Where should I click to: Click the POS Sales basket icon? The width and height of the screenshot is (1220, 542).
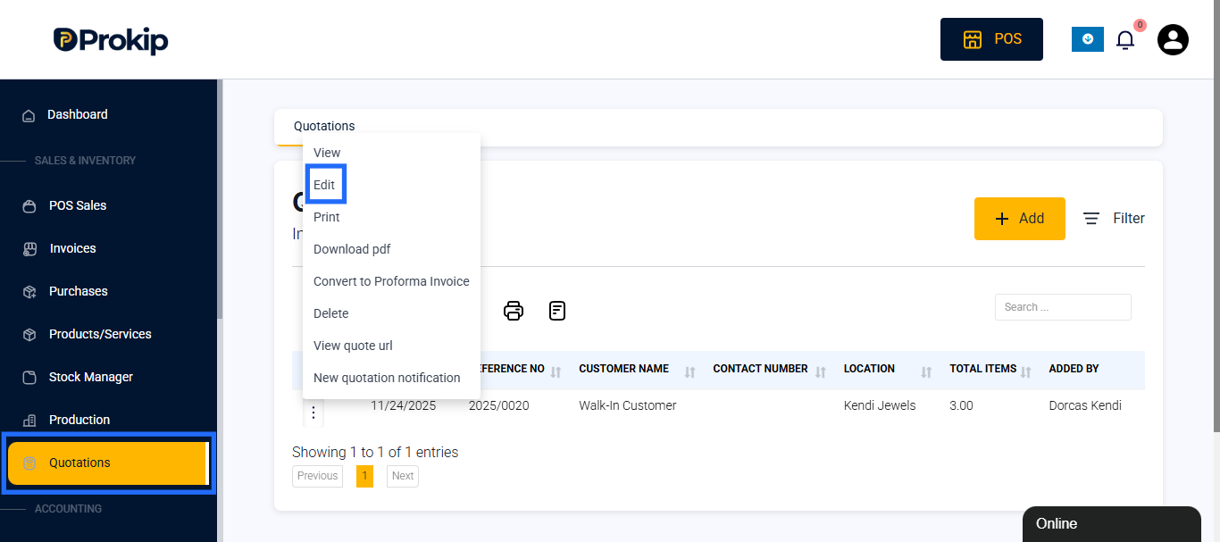coord(29,206)
